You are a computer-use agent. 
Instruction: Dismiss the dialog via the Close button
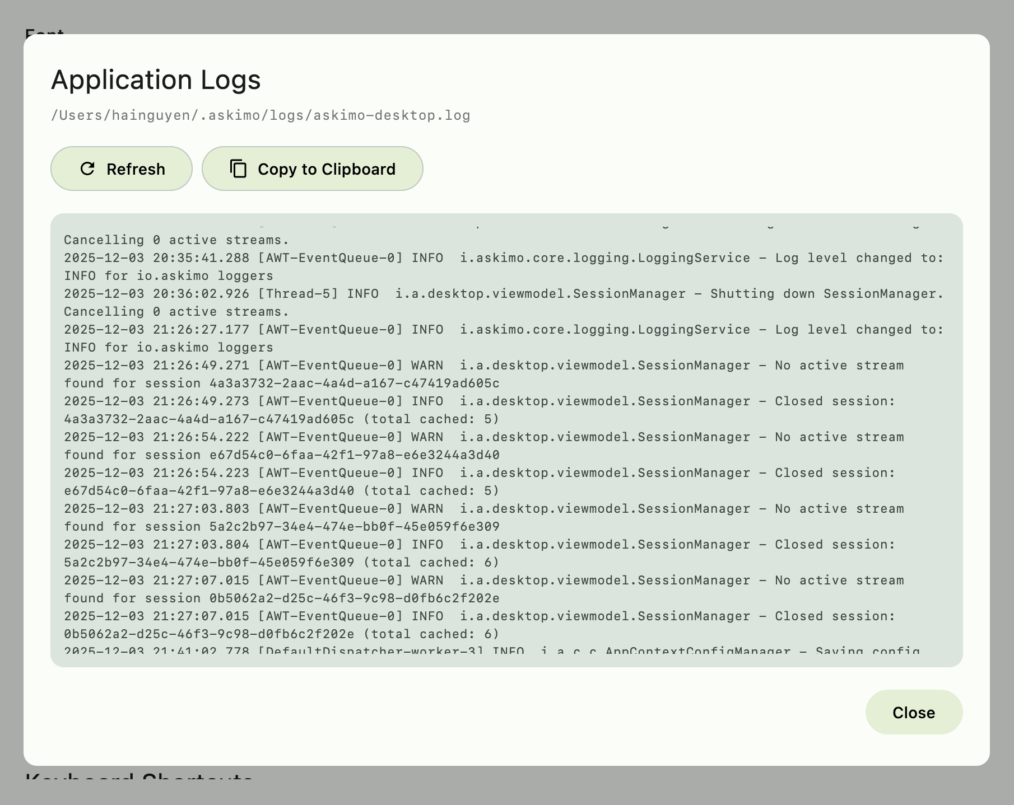[914, 712]
